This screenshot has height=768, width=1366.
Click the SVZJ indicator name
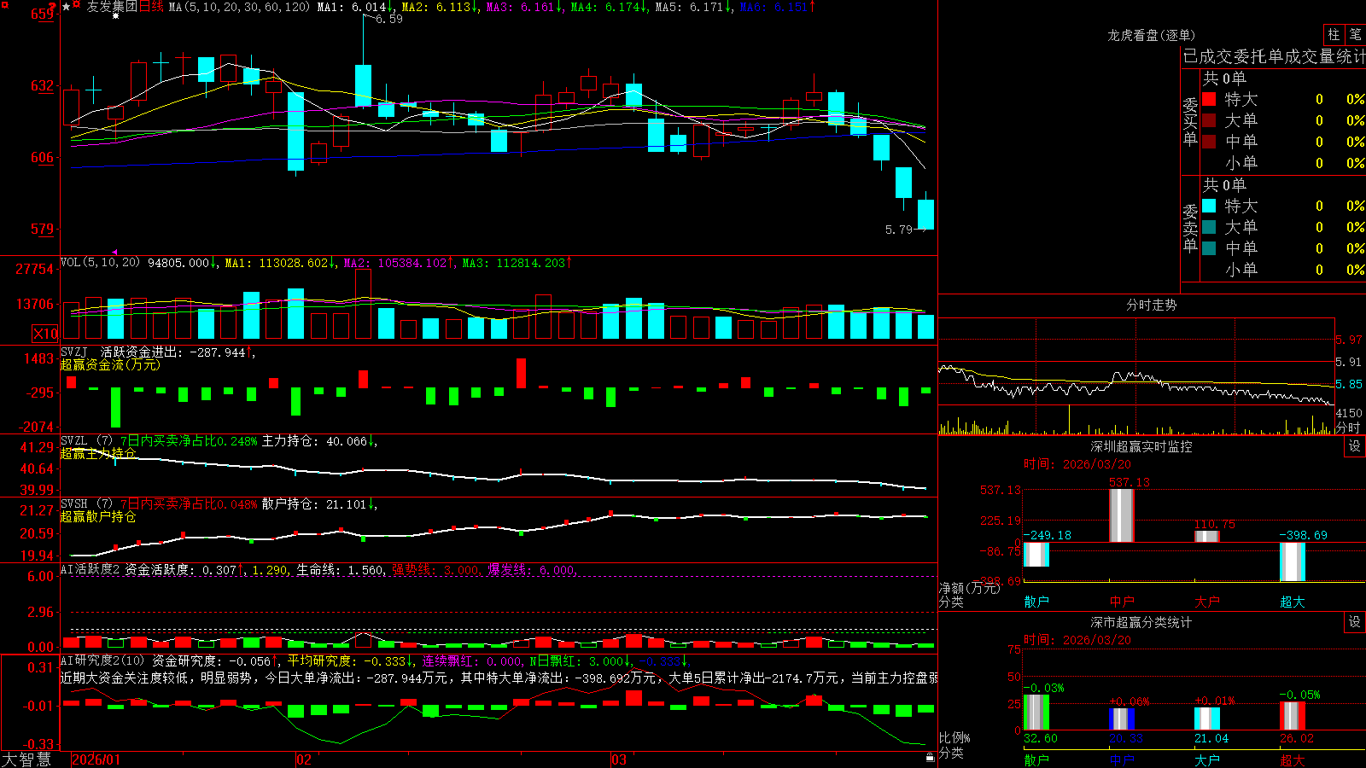(x=74, y=352)
